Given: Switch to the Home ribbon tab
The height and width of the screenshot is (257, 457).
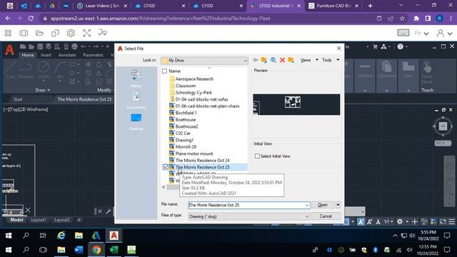Looking at the screenshot, I should (x=28, y=55).
